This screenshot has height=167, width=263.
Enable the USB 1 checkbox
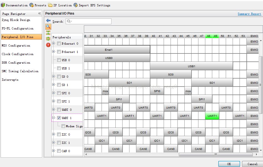point(59,68)
